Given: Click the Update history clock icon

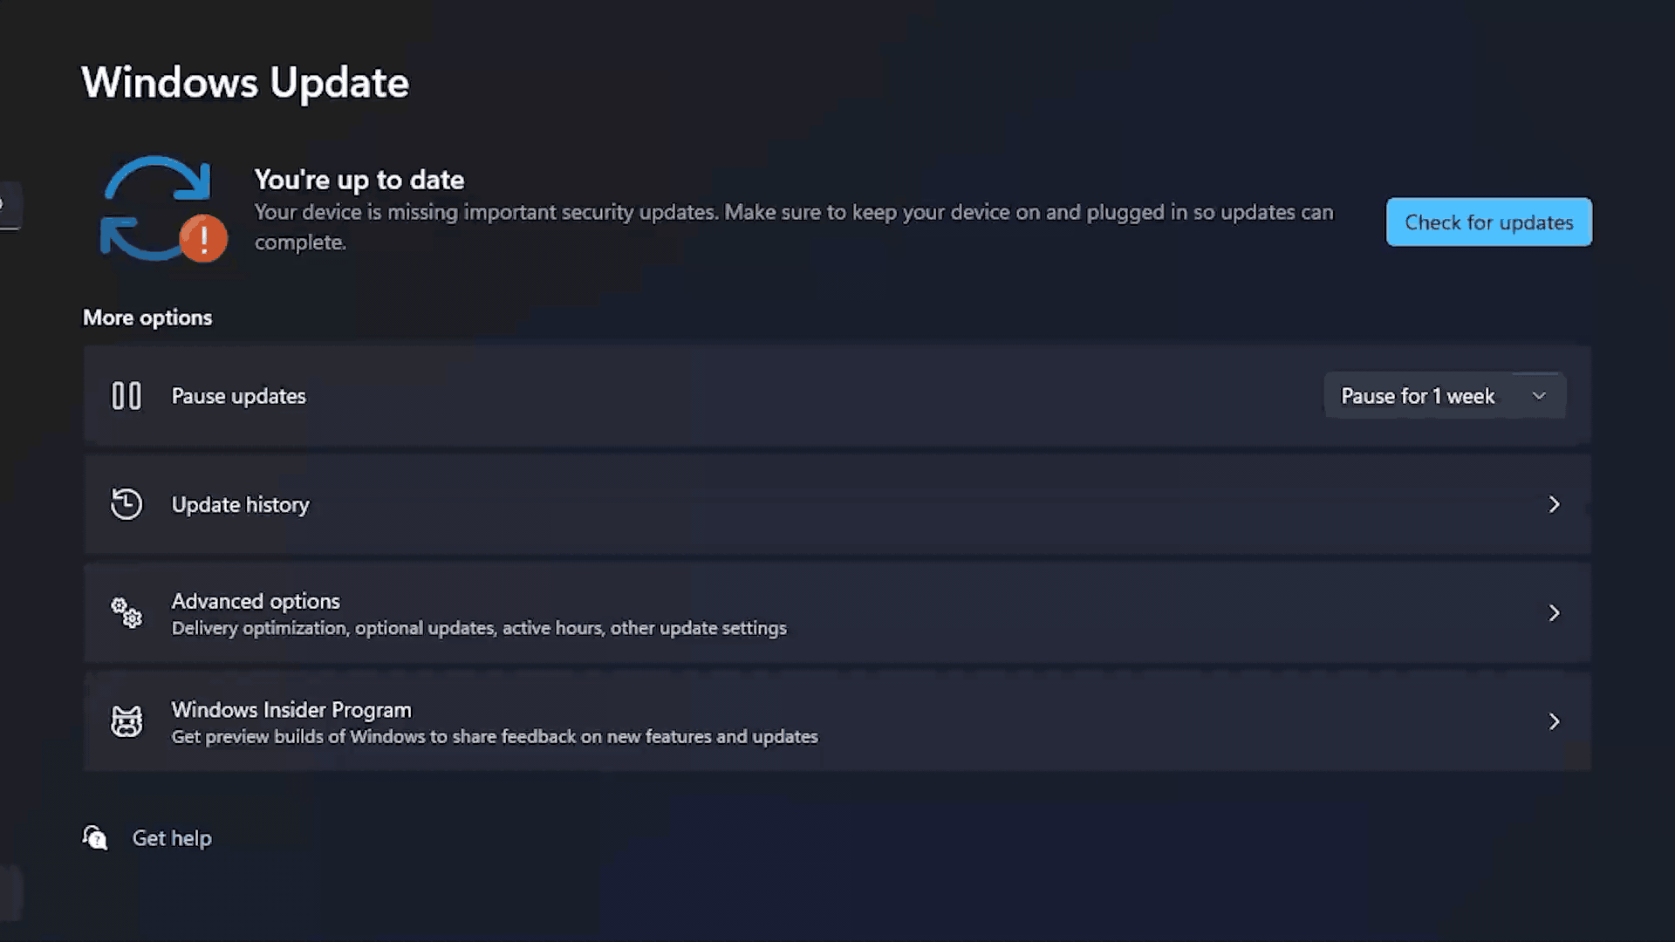Looking at the screenshot, I should pos(126,504).
